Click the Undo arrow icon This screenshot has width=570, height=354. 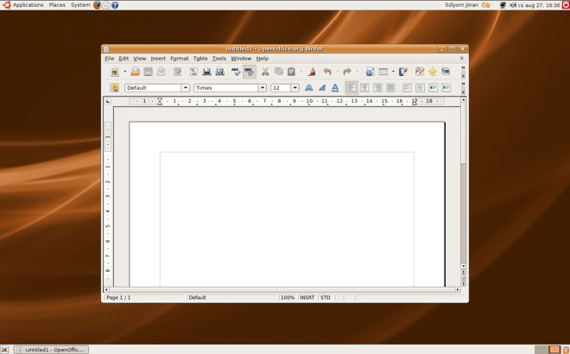click(x=327, y=72)
